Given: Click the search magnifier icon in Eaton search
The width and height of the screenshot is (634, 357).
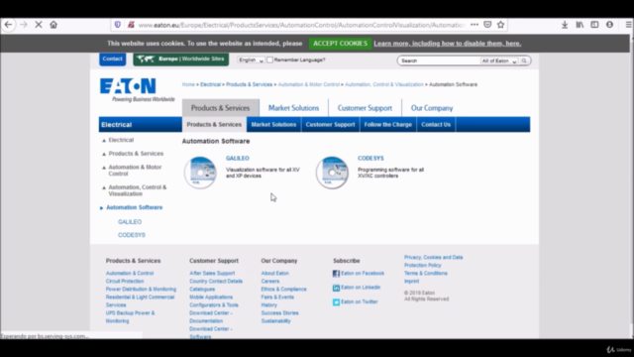Looking at the screenshot, I should pos(524,60).
